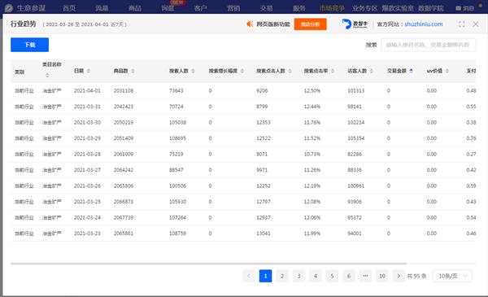Sort table by uv价值 column
The image size is (488, 297).
point(447,71)
